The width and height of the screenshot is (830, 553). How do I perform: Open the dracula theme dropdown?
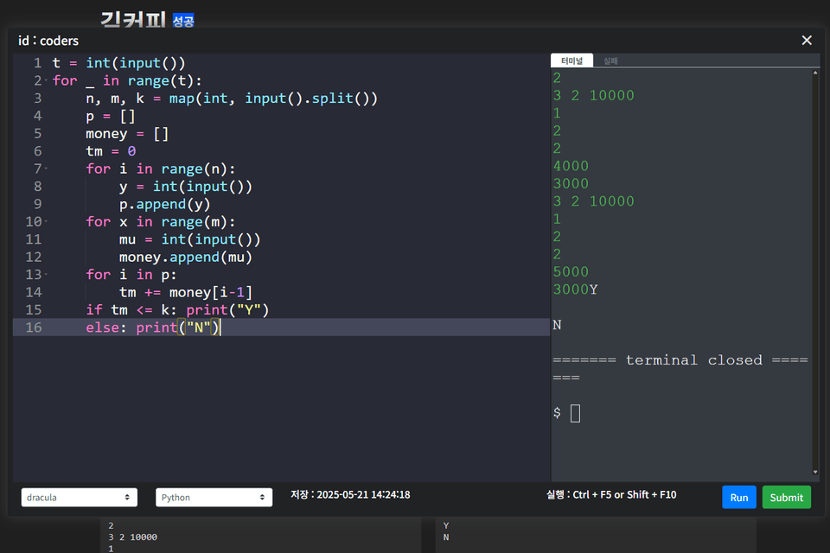pos(80,498)
